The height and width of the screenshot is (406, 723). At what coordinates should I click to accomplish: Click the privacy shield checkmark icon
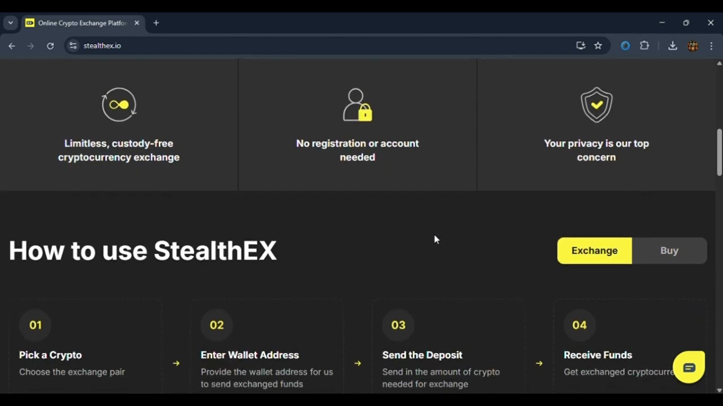[596, 105]
